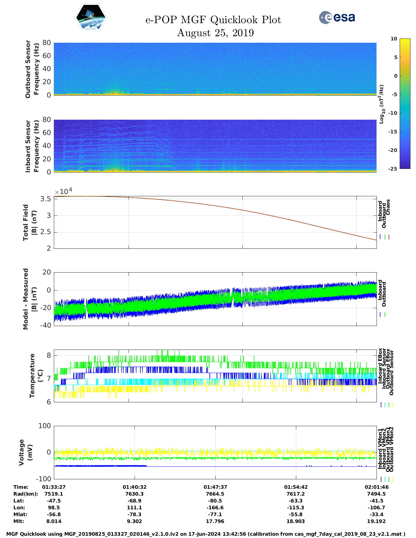Click the 'Mlat:' row label
Screen dimensions: 416x538
(x=20, y=515)
